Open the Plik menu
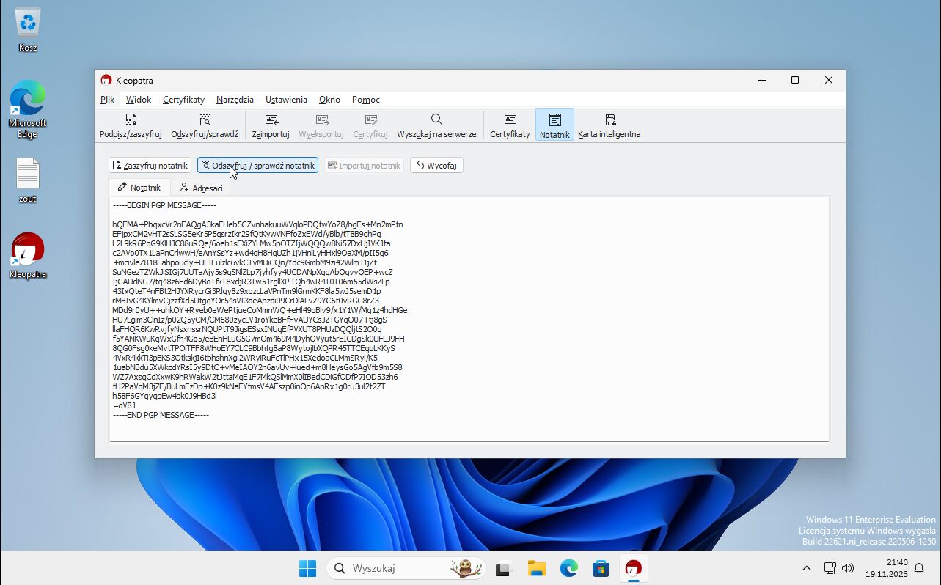The height and width of the screenshot is (585, 941). coord(108,100)
